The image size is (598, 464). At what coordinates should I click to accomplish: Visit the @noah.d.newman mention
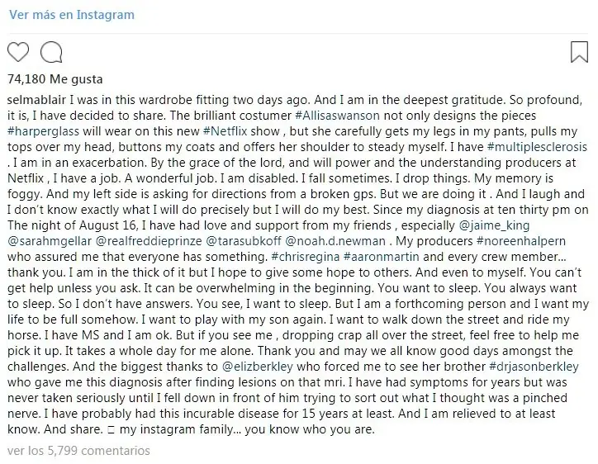pyautogui.click(x=335, y=241)
